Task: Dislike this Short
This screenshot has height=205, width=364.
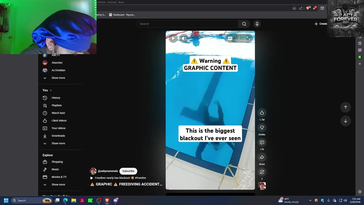Action: pyautogui.click(x=262, y=128)
